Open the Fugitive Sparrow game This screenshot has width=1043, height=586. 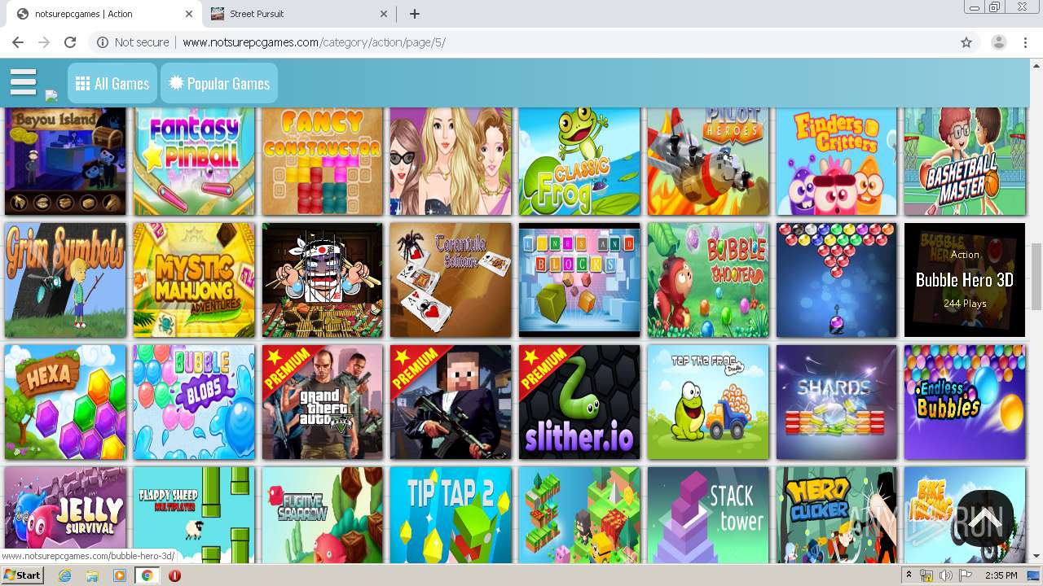coord(323,514)
